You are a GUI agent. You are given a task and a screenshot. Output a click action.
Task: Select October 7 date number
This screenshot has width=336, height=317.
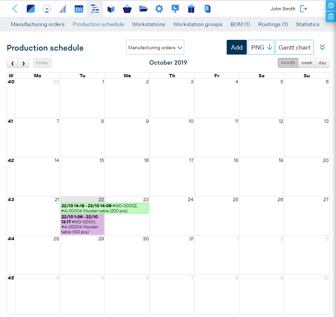(58, 121)
